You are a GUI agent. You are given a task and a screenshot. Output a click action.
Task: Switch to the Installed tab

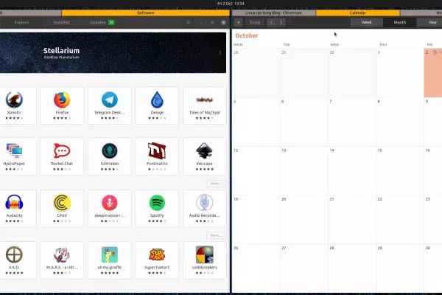click(x=61, y=22)
